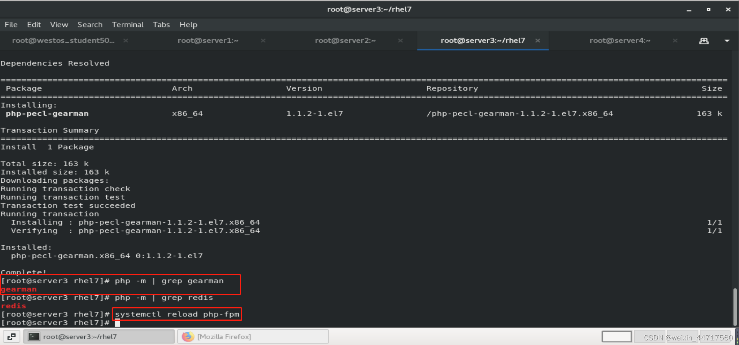This screenshot has height=345, width=739.
Task: Click the terminal cursor at last prompt
Action: pyautogui.click(x=117, y=323)
